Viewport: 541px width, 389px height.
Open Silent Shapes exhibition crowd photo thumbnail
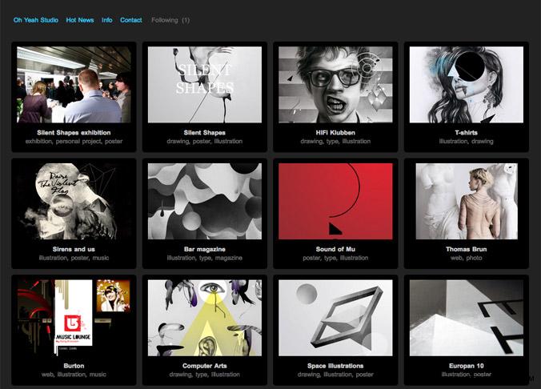point(74,85)
